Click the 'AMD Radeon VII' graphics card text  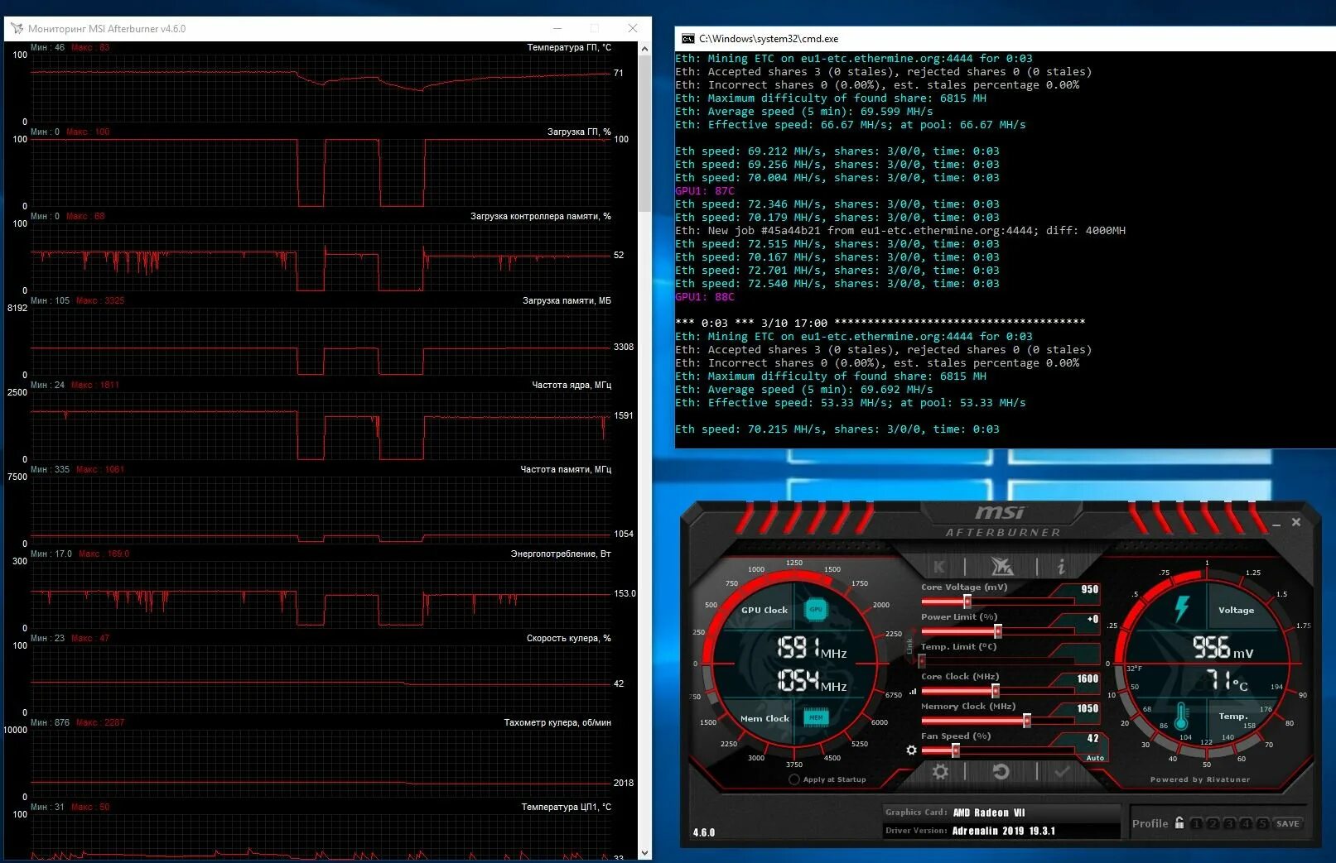[989, 813]
